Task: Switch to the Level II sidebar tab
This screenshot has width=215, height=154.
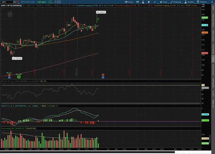Action: coord(213,94)
